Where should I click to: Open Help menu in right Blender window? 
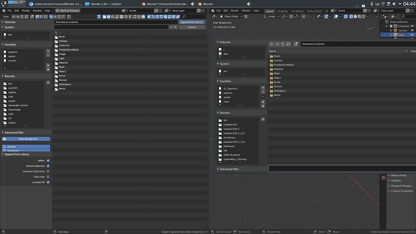coord(256,11)
